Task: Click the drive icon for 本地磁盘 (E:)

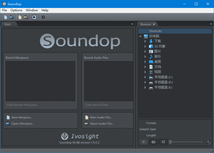Action: 151,88
